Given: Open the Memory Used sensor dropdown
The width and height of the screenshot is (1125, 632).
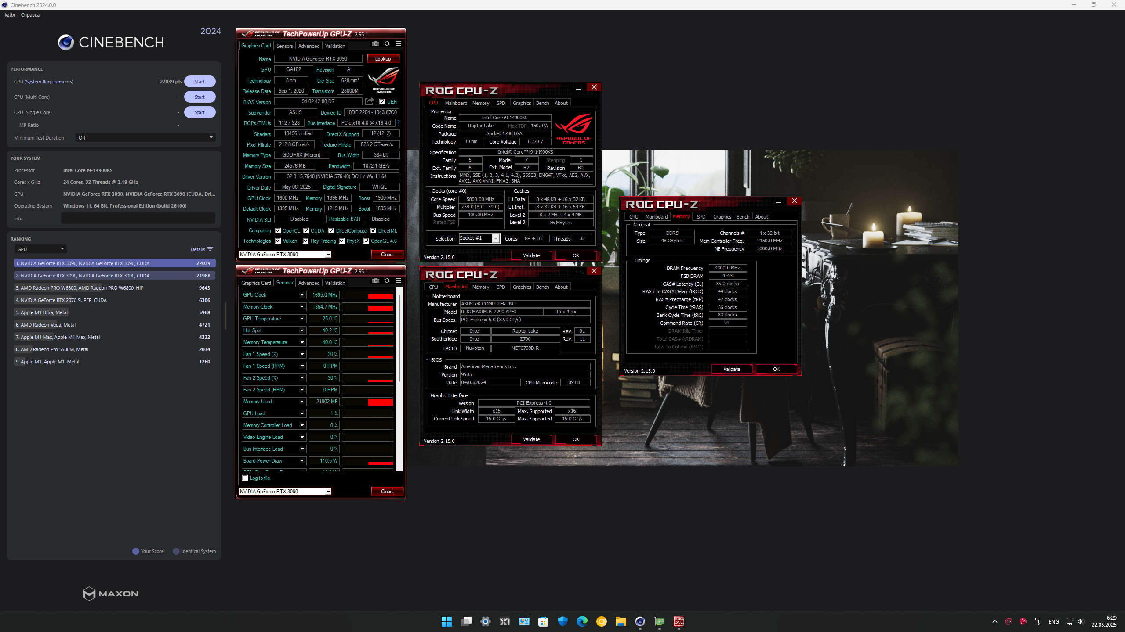Looking at the screenshot, I should point(302,402).
